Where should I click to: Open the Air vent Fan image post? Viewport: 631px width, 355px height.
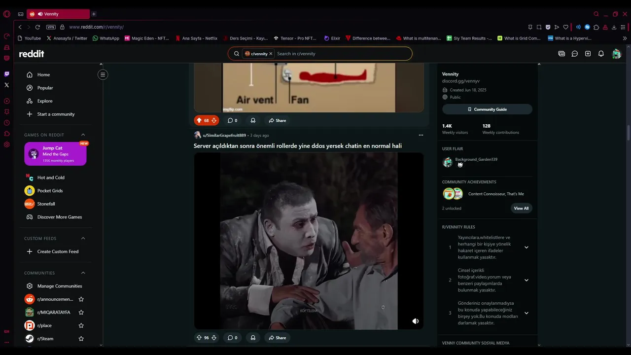click(309, 88)
